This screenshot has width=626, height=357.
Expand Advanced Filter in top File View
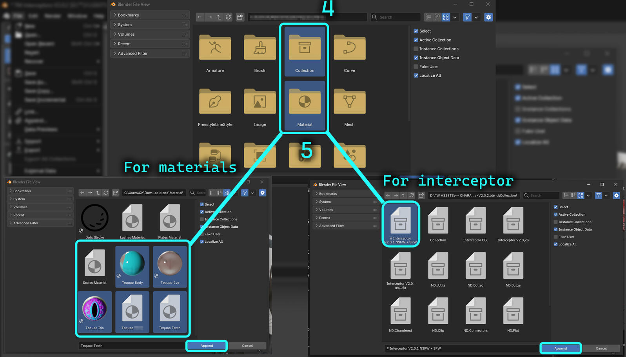point(132,53)
